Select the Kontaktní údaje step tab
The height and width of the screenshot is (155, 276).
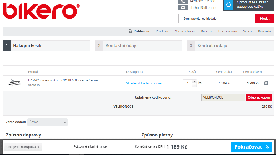[x=139, y=46]
